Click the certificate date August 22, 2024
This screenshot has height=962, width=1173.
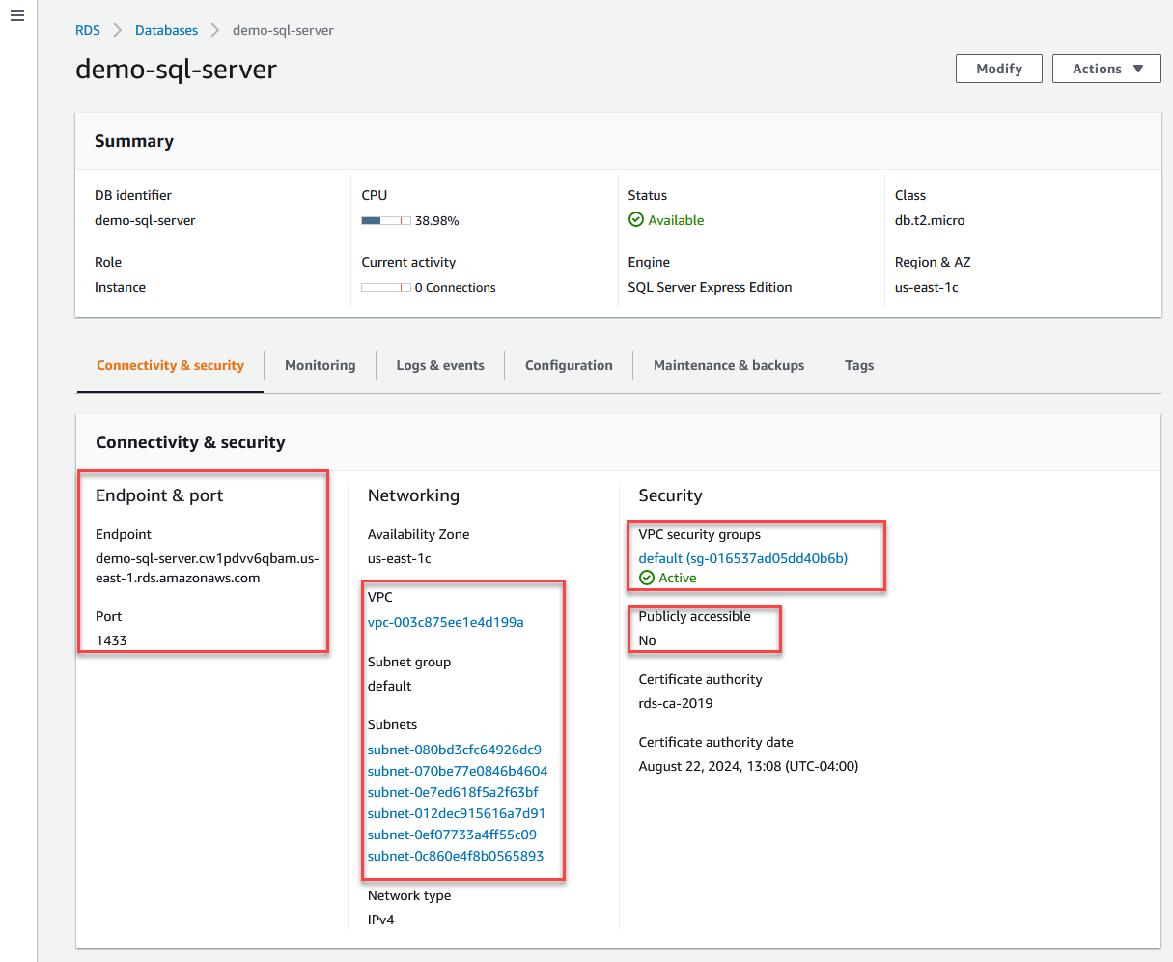(748, 767)
